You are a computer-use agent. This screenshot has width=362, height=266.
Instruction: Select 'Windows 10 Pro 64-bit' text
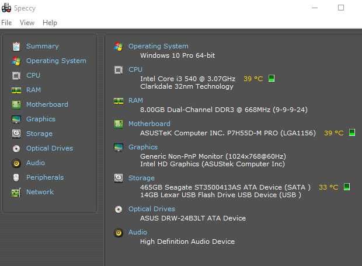tap(177, 55)
